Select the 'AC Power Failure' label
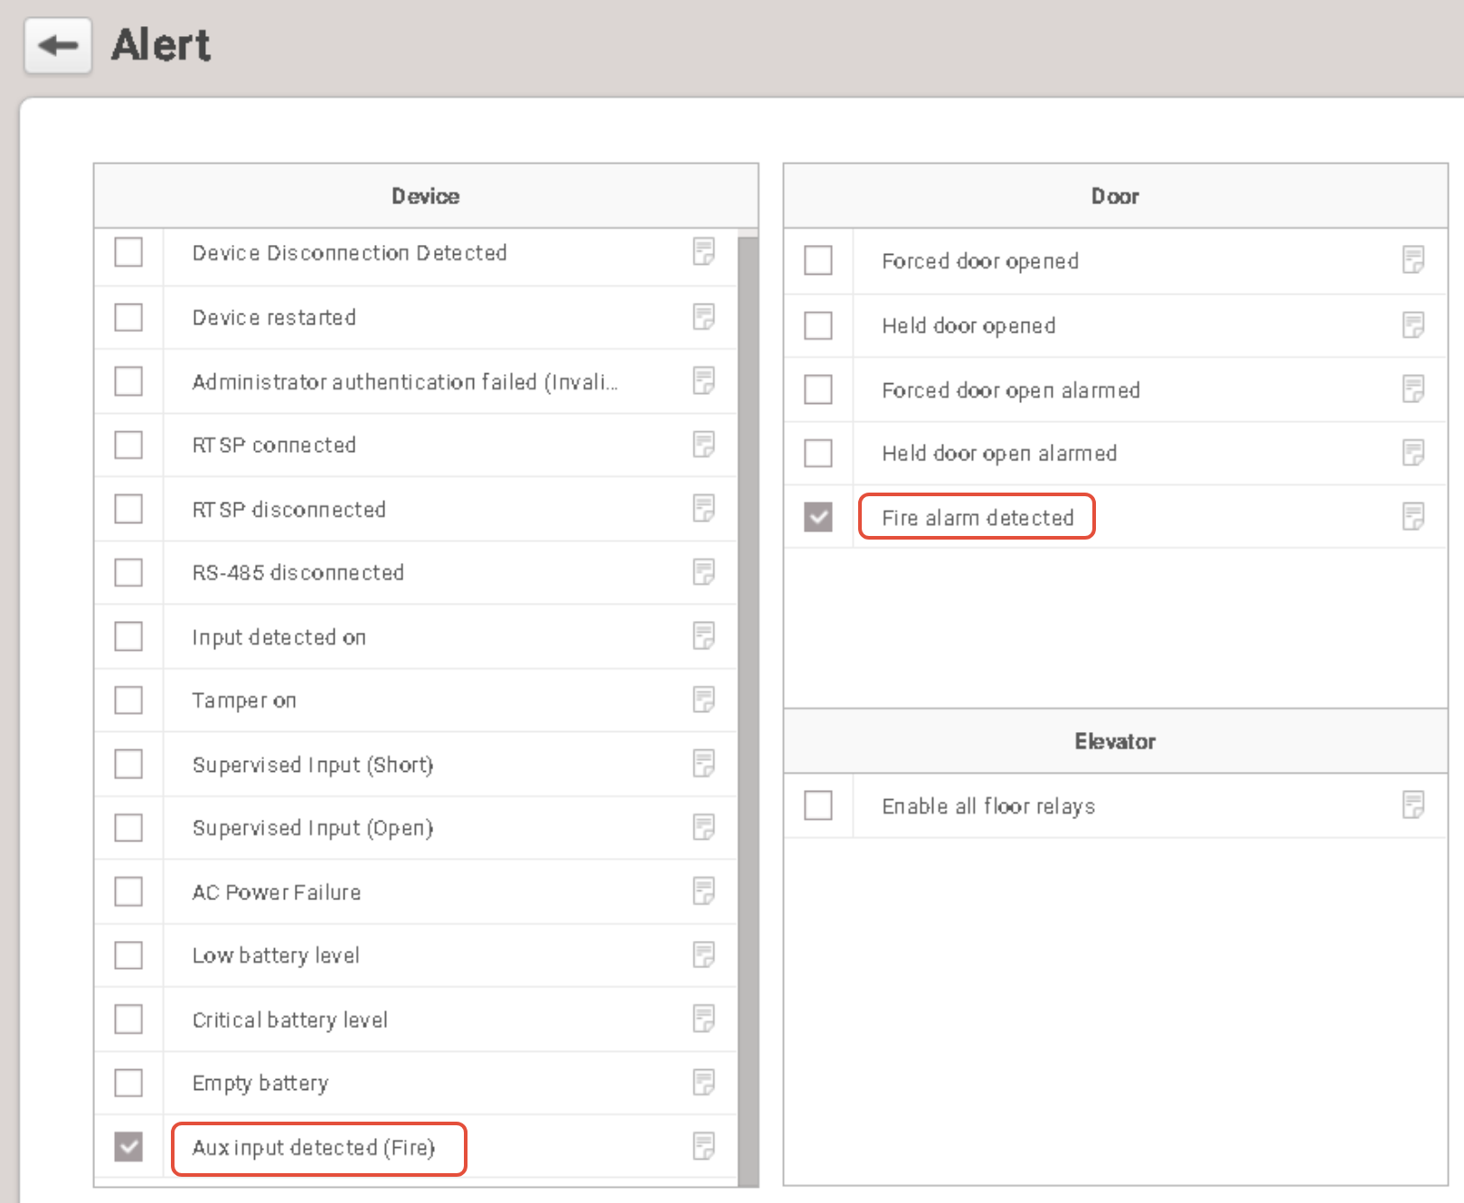This screenshot has height=1203, width=1464. coord(277,892)
